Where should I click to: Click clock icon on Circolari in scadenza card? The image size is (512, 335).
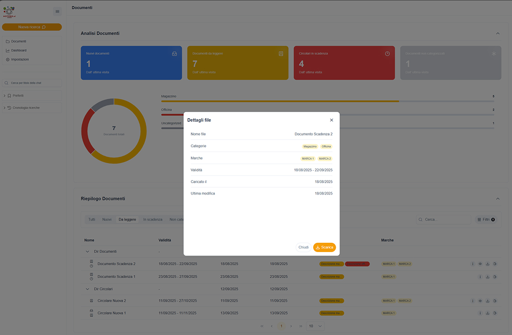[387, 53]
